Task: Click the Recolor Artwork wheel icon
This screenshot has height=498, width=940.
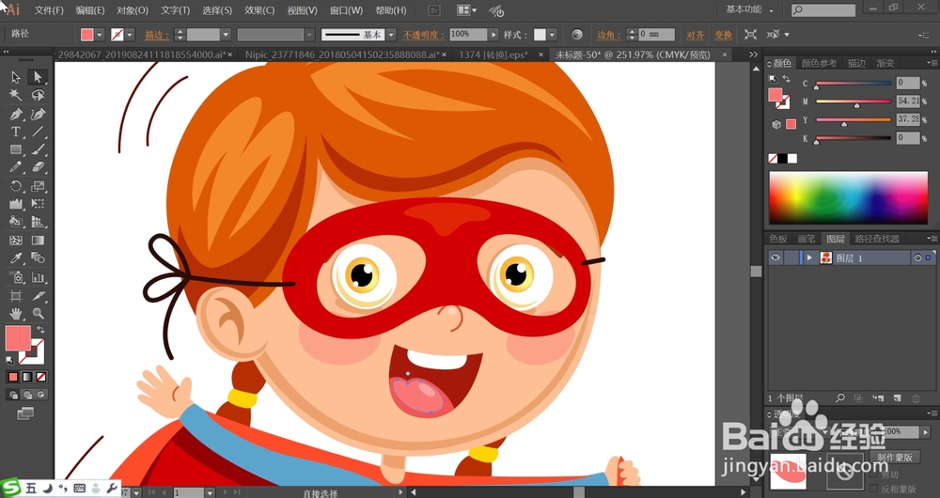Action: [x=577, y=35]
